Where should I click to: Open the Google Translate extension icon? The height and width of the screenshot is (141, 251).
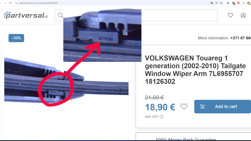228,3
